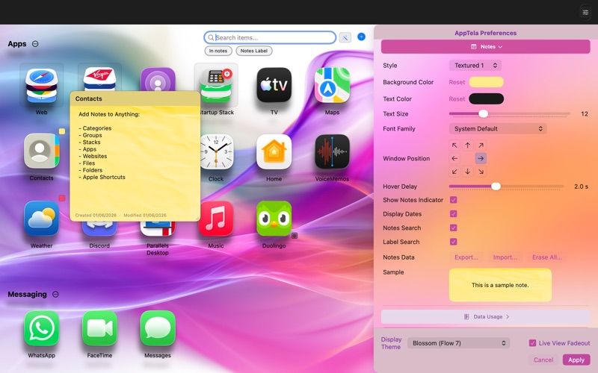598x373 pixels.
Task: Launch the VoiceMemos app
Action: click(332, 151)
